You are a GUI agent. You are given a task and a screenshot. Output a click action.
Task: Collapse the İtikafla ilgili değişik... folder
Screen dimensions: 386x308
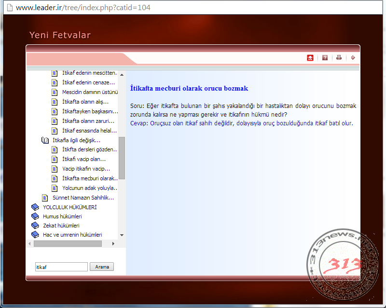[x=76, y=140]
